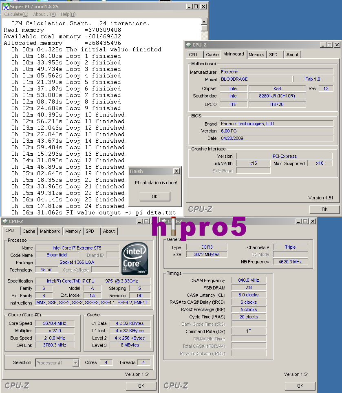This screenshot has height=393, width=342.
Task: Open the Calculate menu in Super PI
Action: (x=16, y=14)
